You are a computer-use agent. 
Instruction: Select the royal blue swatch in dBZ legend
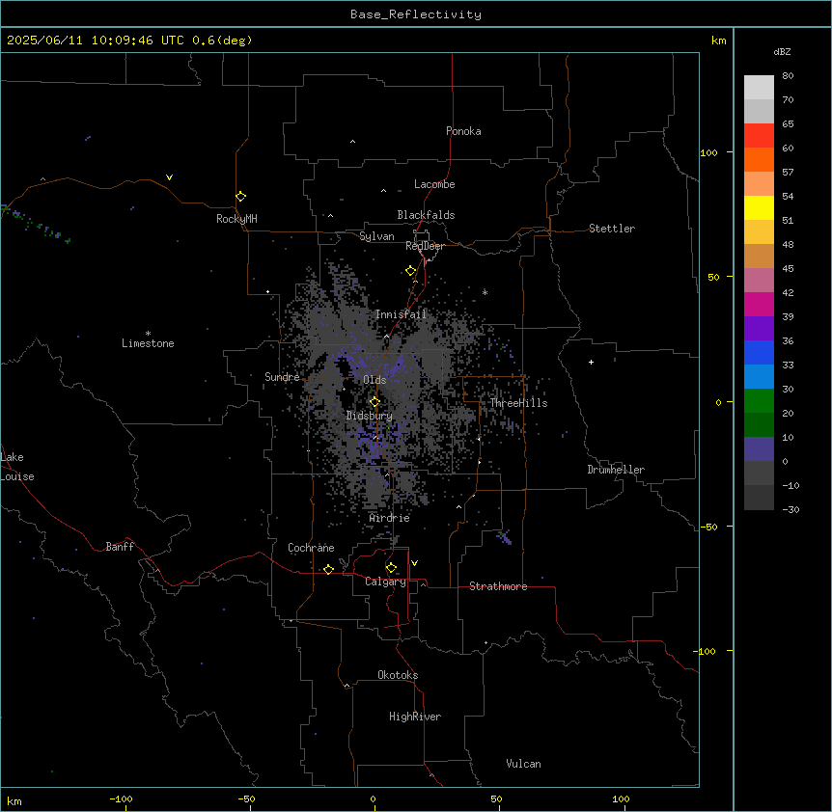coord(759,352)
